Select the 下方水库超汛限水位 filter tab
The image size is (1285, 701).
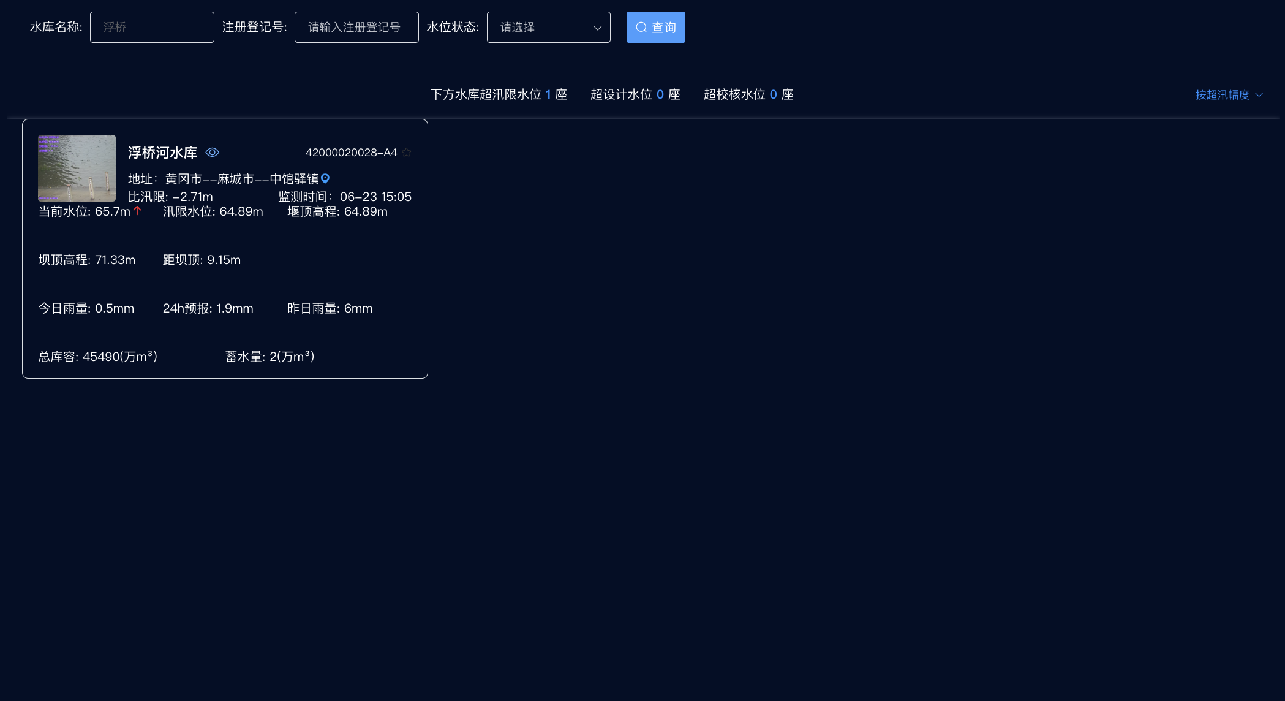499,94
